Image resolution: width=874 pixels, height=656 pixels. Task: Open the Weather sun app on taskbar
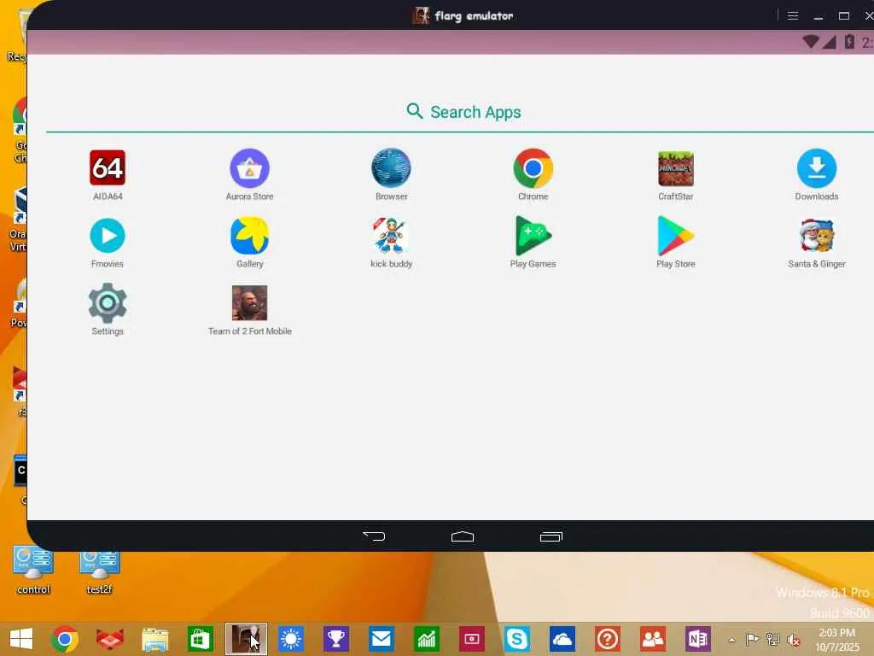[291, 639]
